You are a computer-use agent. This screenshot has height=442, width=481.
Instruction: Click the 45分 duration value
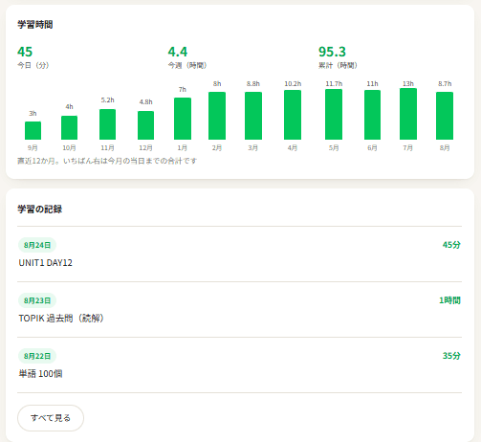click(451, 245)
